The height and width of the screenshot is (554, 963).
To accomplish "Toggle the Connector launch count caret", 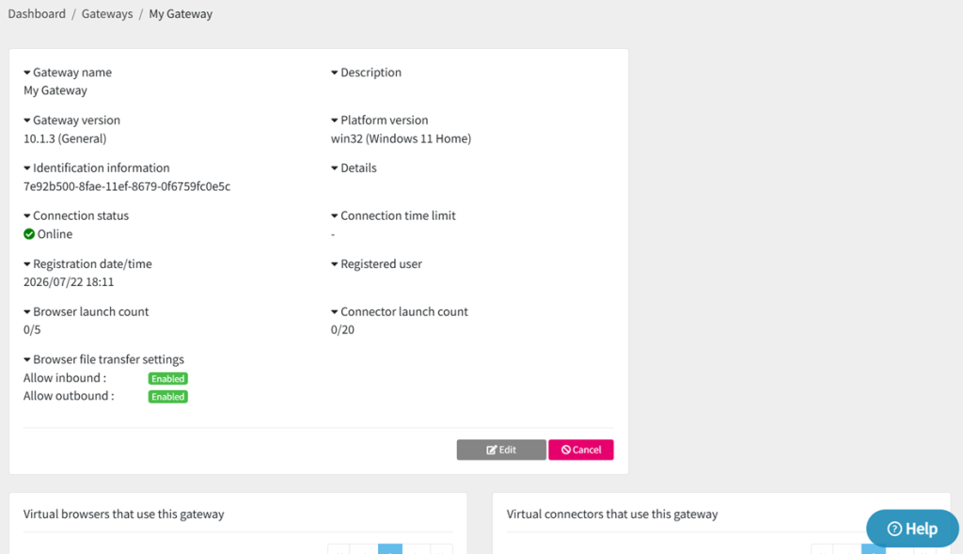I will 335,312.
